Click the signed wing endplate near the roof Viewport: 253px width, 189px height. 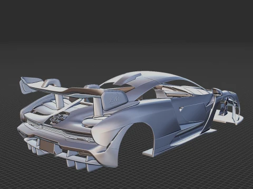pos(114,100)
